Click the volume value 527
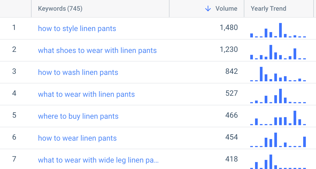The width and height of the screenshot is (316, 169). 232,93
